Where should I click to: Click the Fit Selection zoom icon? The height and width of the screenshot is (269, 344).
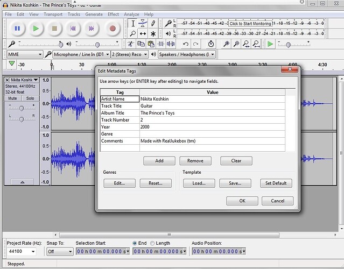click(246, 44)
